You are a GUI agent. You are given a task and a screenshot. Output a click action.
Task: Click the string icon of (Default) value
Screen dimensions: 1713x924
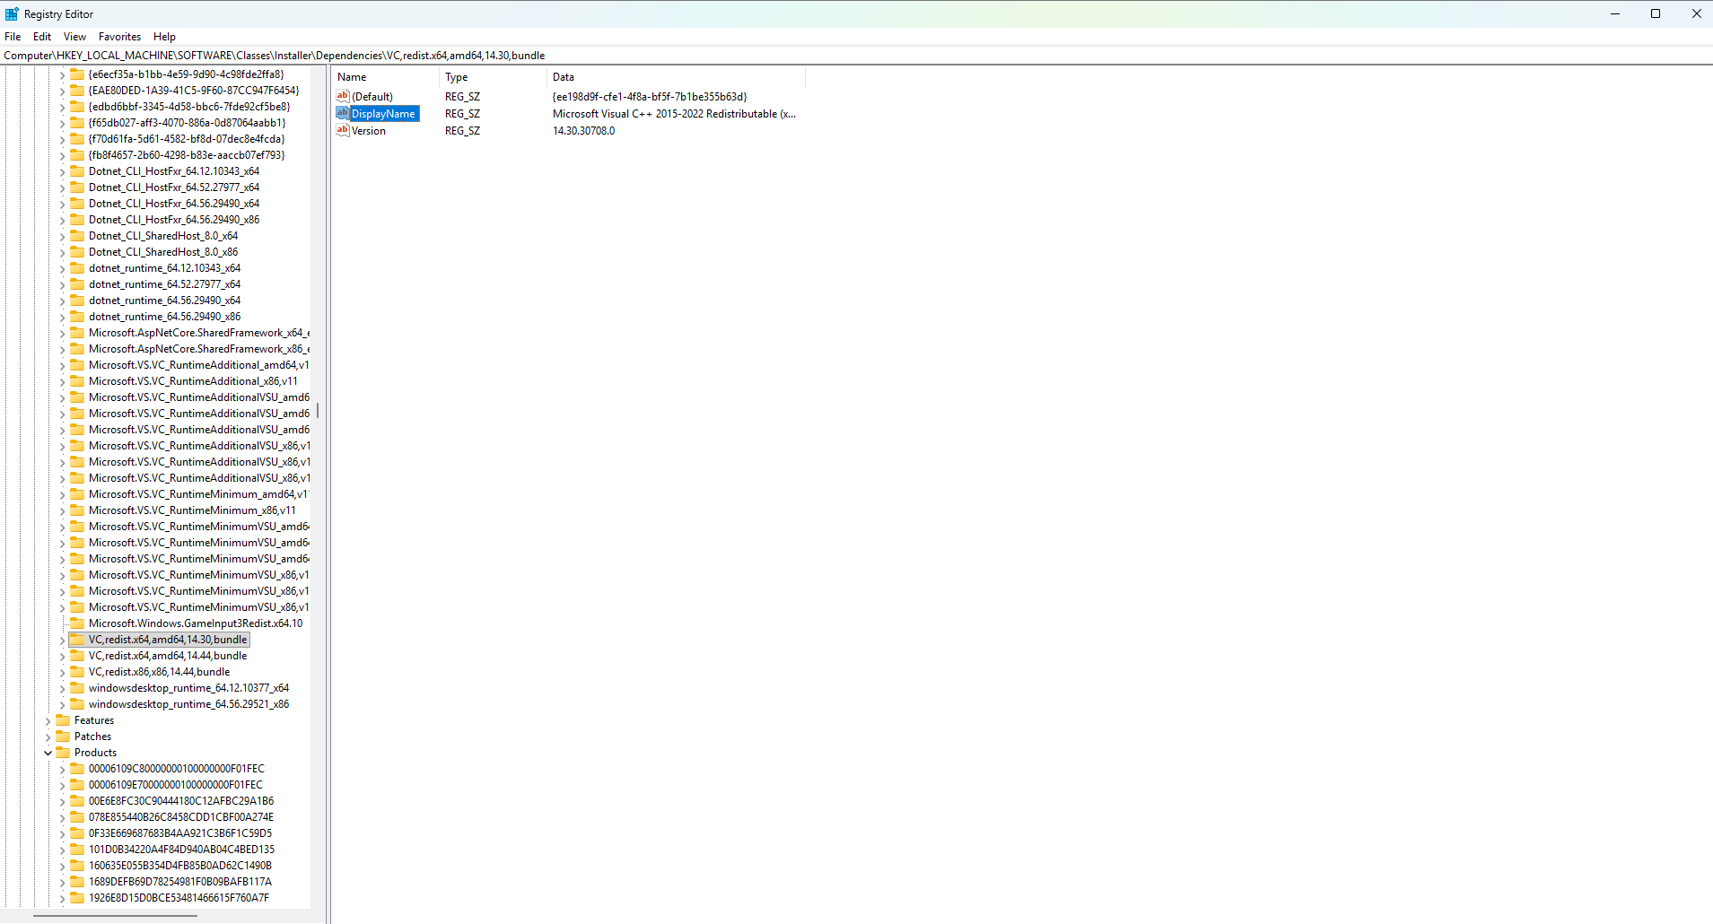342,96
